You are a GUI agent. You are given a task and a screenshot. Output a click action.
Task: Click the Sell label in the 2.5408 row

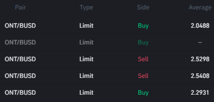pos(143,76)
